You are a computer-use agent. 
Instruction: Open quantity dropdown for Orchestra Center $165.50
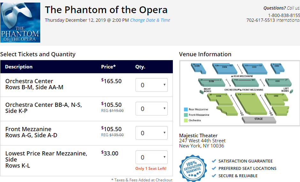[x=151, y=85]
